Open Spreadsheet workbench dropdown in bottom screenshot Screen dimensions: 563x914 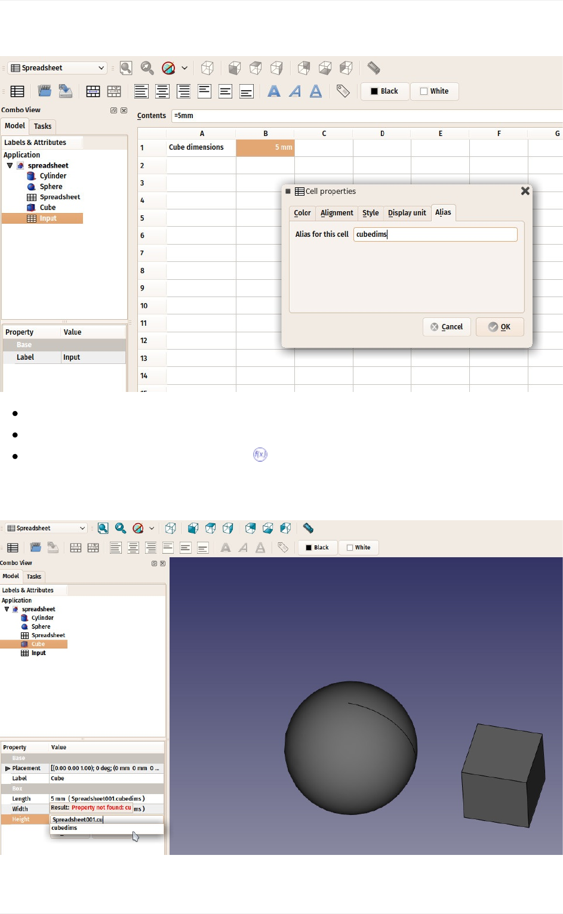click(47, 528)
